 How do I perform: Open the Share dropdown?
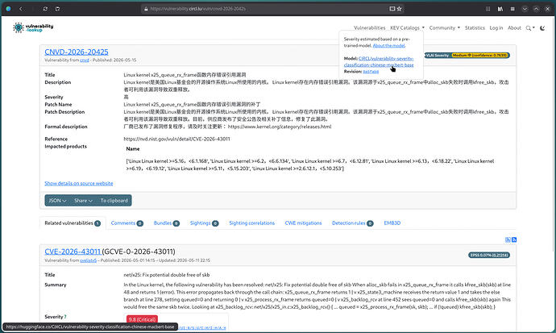(83, 201)
